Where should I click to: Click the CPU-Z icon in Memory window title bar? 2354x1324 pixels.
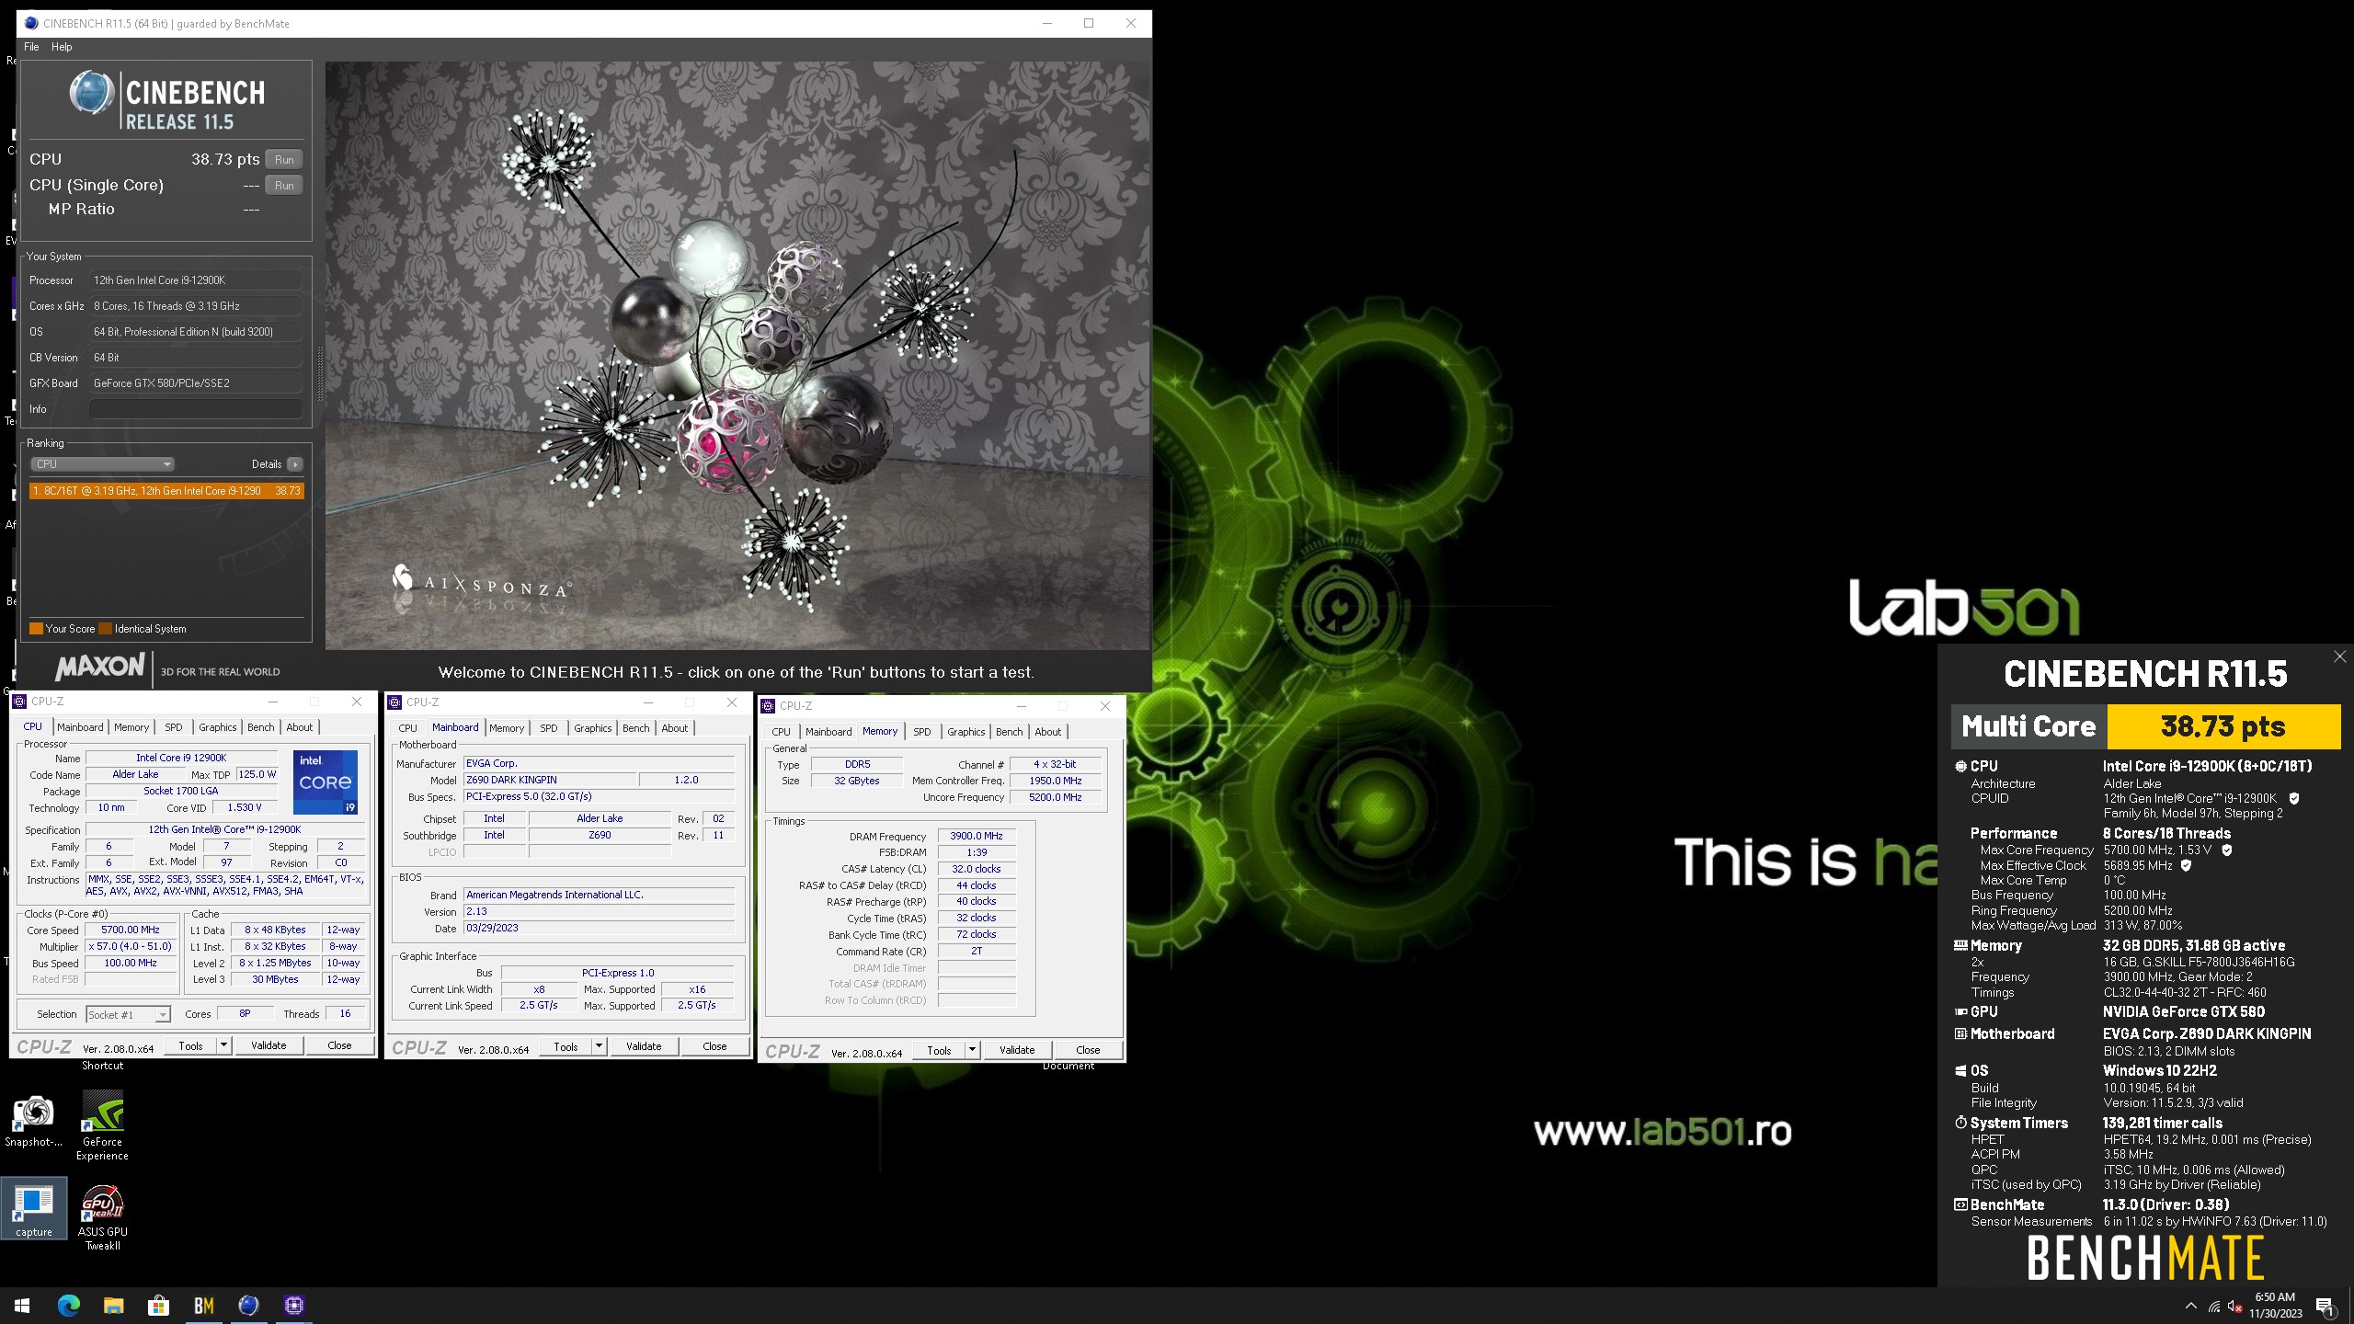769,706
